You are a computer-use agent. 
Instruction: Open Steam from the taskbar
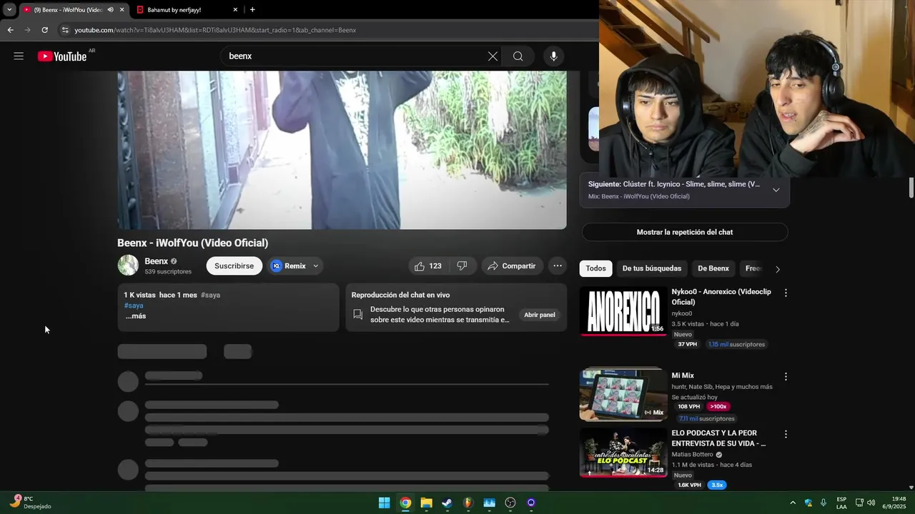pyautogui.click(x=447, y=503)
